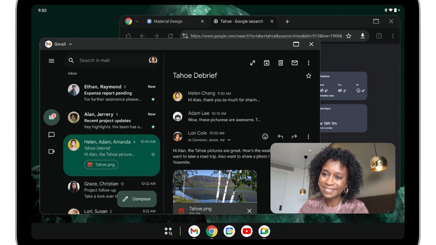Viewport: 436px width, 245px height.
Task: Forward Lori Cole's message
Action: click(294, 137)
